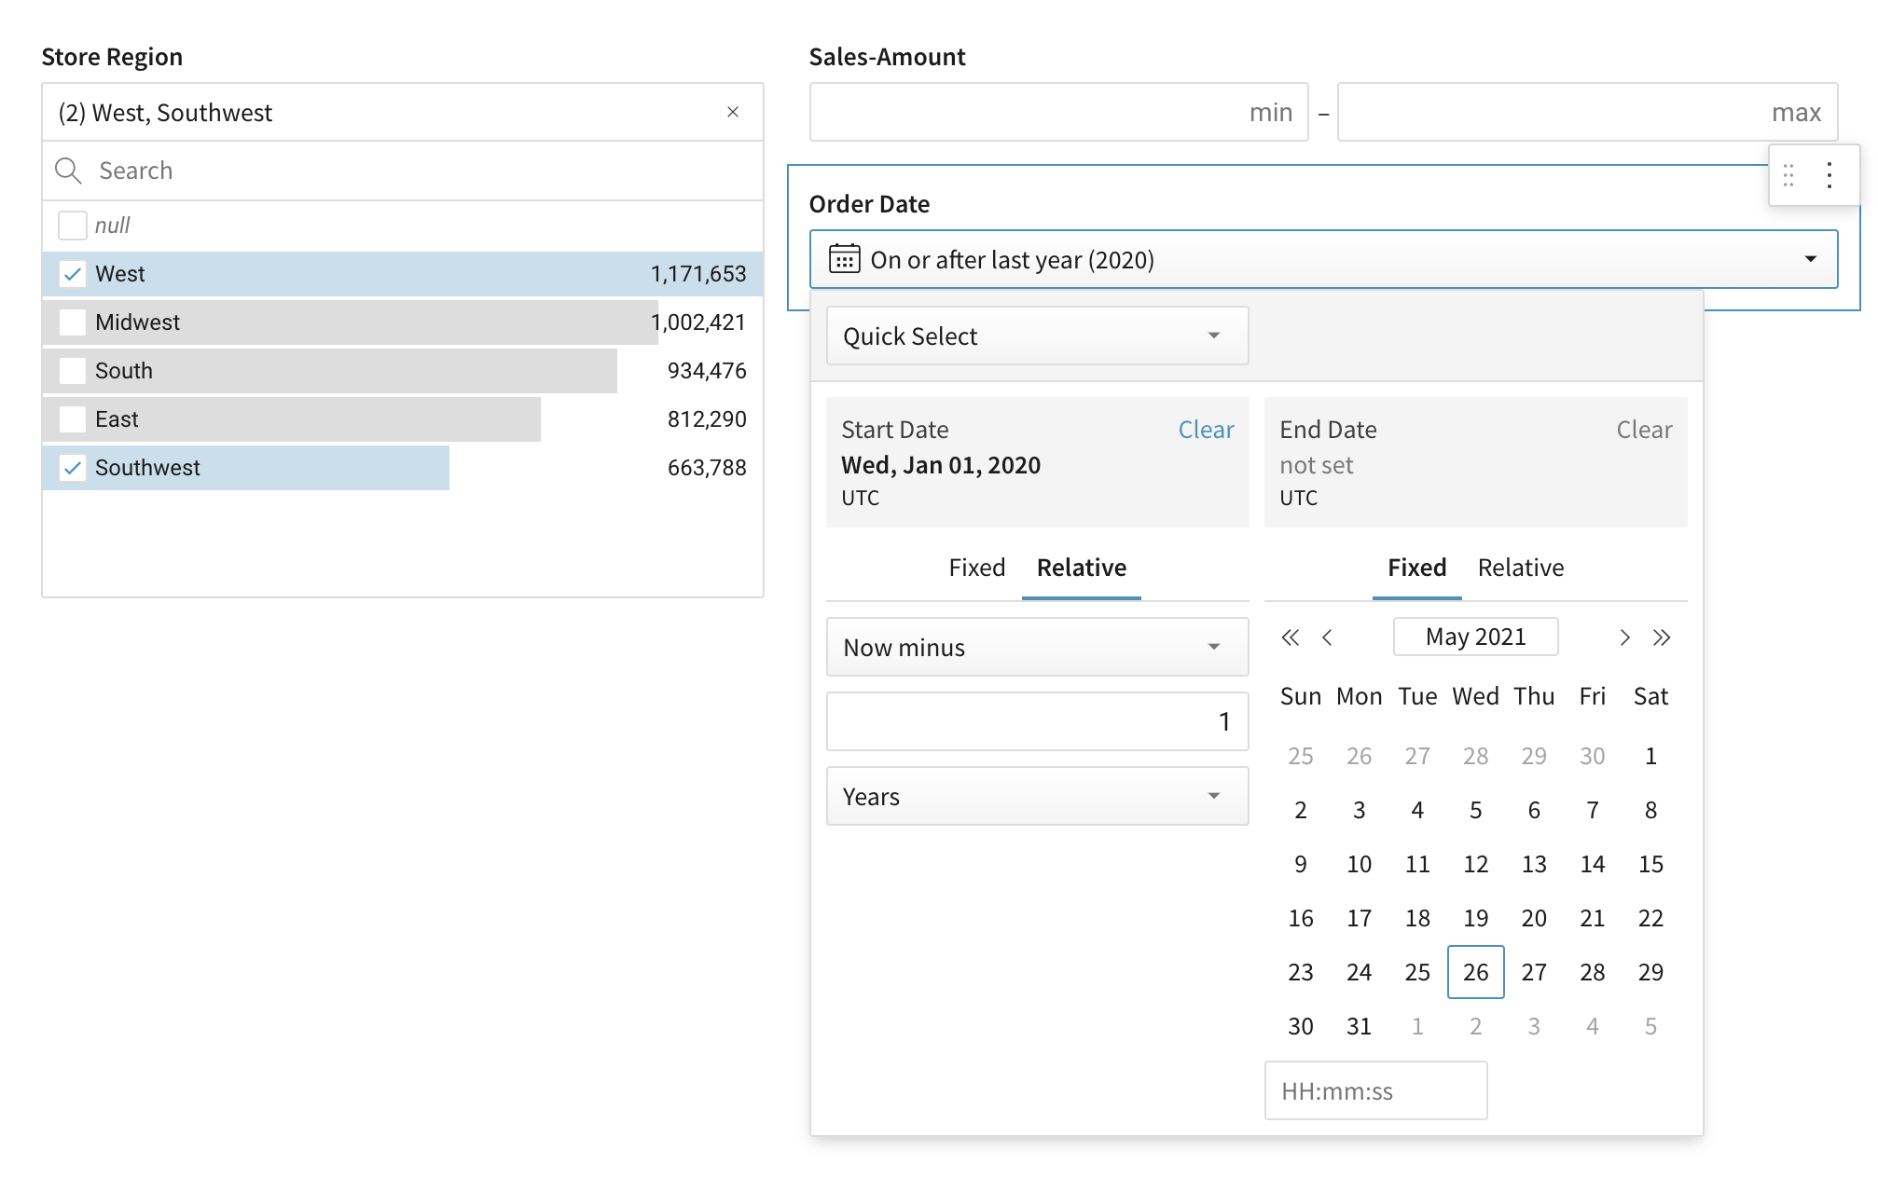Clear the Start Date value
Viewport: 1878px width, 1178px height.
pos(1206,430)
